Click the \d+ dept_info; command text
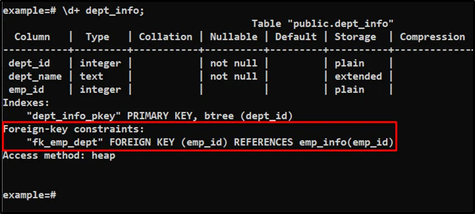This screenshot has width=475, height=214. (103, 11)
